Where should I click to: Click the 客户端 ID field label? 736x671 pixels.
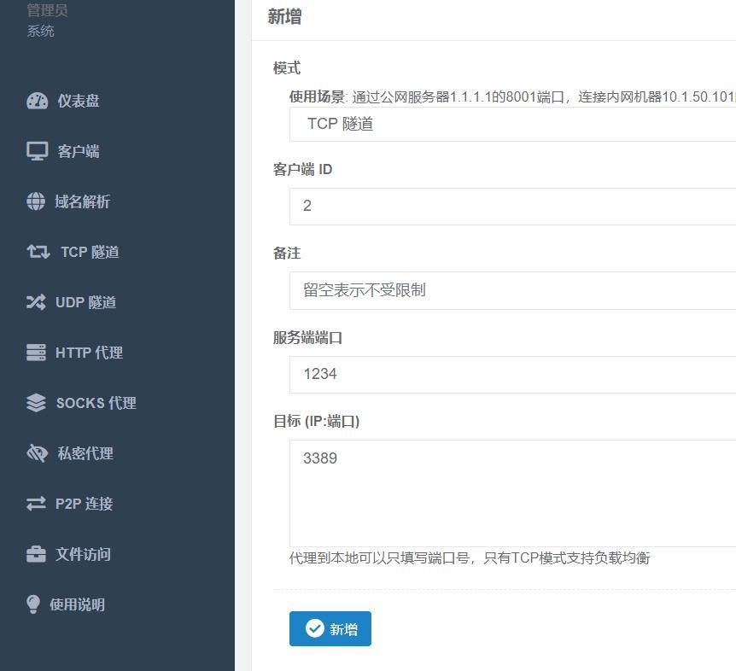(303, 169)
